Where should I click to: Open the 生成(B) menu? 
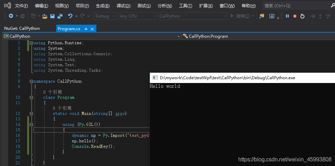103,6
